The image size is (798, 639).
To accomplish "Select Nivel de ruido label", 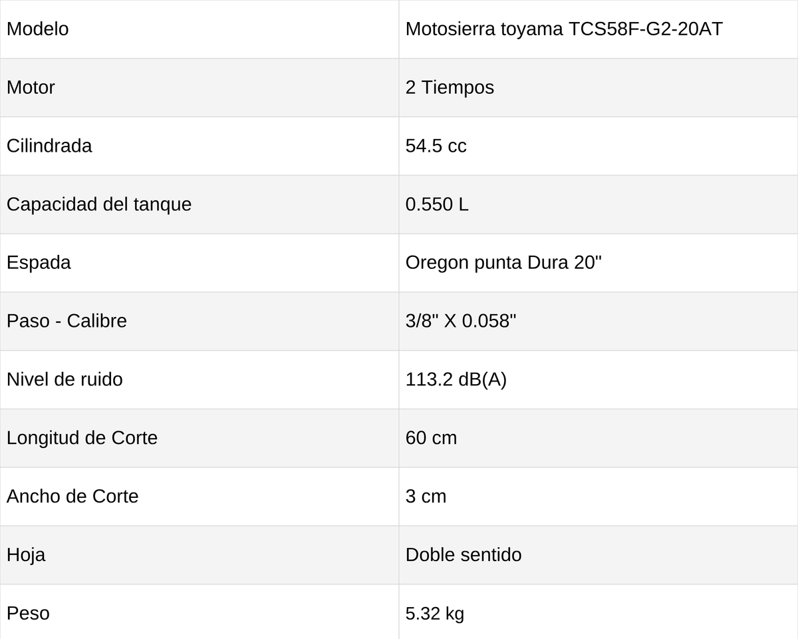I will point(65,379).
